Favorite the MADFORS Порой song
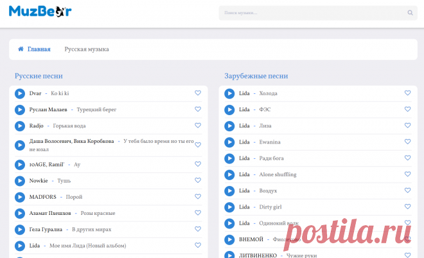424x258 pixels. point(198,197)
